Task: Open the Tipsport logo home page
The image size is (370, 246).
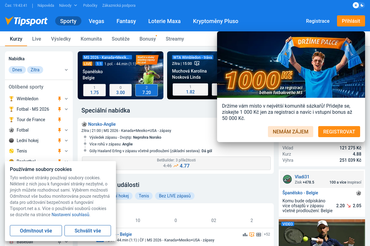Action: [x=27, y=21]
